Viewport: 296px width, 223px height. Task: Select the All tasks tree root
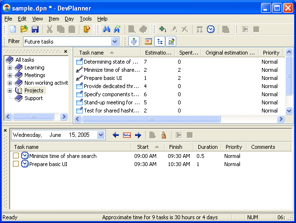[x=25, y=60]
